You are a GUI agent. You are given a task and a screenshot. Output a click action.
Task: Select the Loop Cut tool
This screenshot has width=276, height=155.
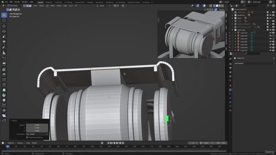4,80
